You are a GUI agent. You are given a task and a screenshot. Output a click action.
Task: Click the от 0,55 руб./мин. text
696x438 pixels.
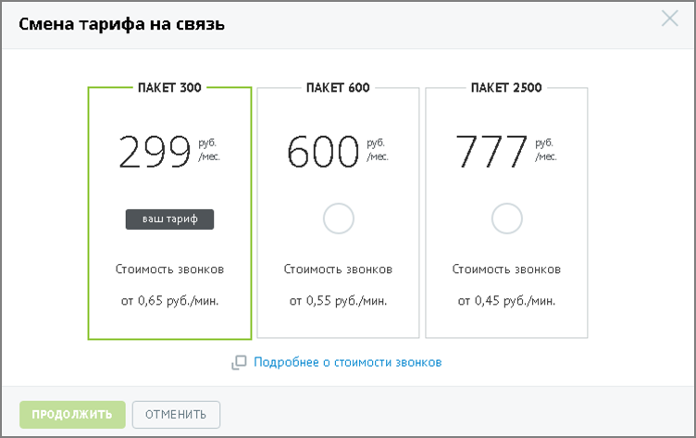click(x=338, y=301)
